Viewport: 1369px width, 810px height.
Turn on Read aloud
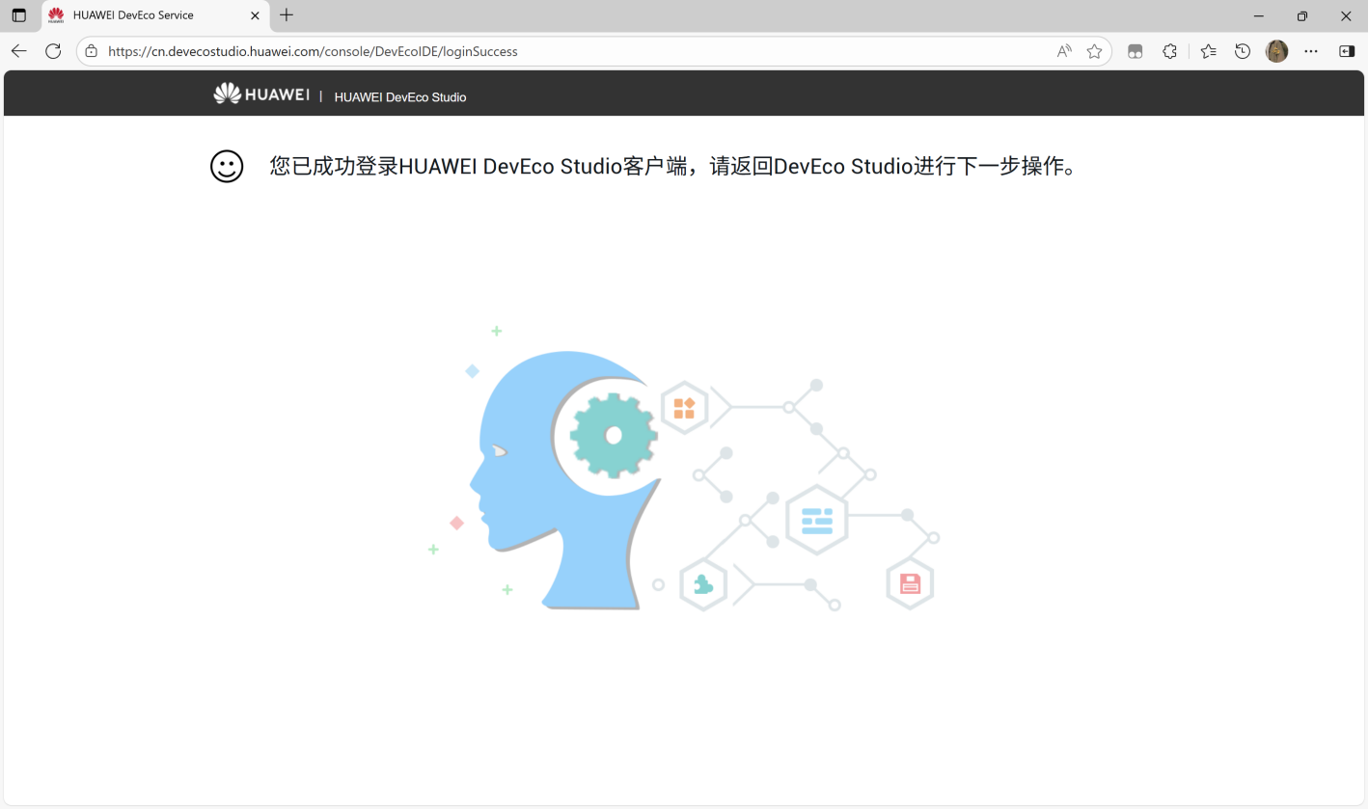coord(1064,51)
